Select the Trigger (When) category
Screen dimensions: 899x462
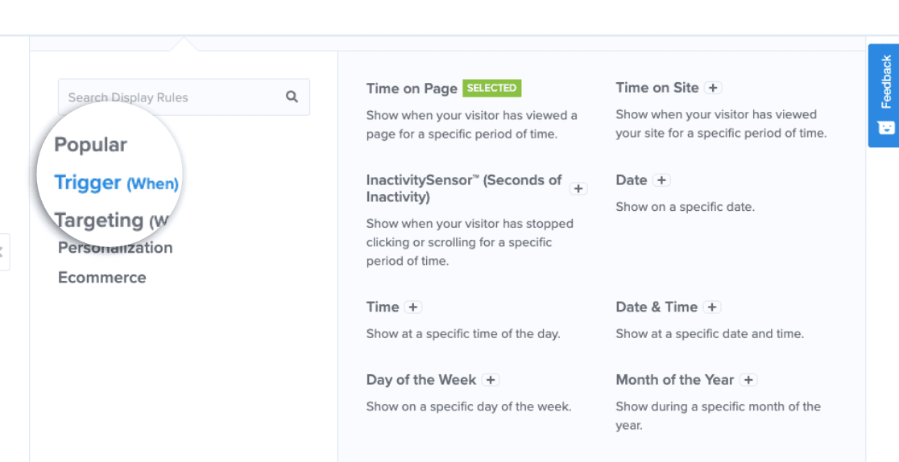coord(116,183)
